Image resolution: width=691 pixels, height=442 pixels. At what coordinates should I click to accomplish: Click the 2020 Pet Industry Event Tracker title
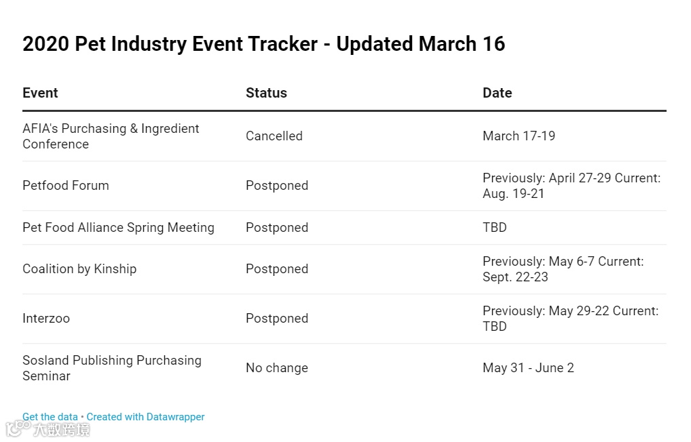click(x=263, y=44)
